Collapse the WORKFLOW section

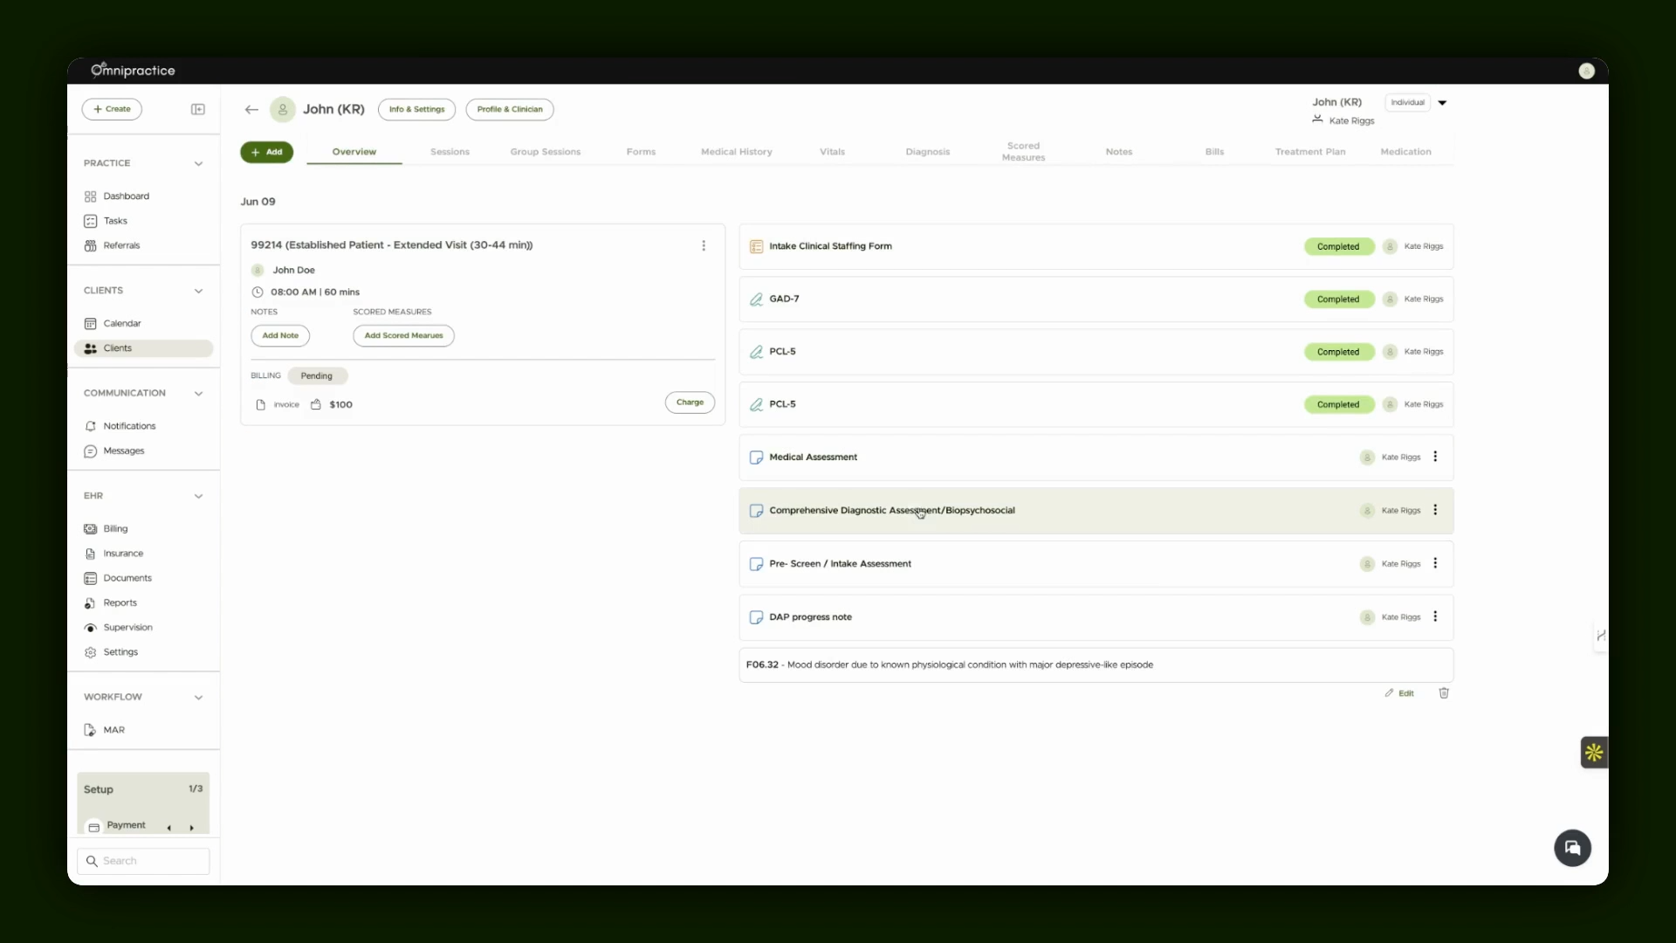tap(198, 698)
